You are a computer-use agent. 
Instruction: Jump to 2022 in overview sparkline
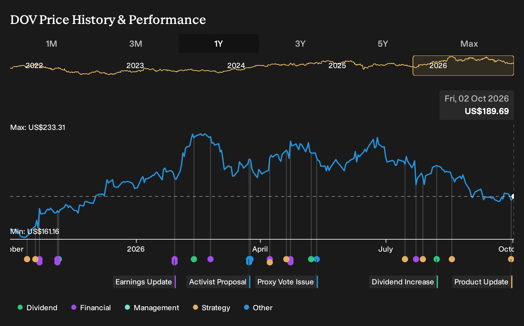34,66
